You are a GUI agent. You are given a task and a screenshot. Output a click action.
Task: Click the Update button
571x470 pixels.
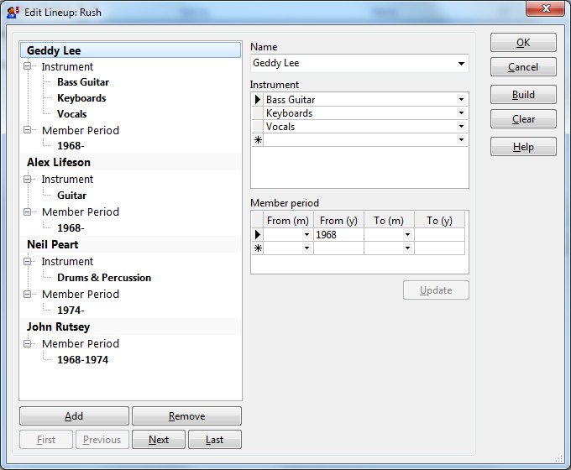click(436, 290)
